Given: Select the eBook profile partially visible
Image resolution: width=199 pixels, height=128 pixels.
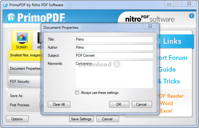Looking at the screenshot, I should click(x=39, y=40).
